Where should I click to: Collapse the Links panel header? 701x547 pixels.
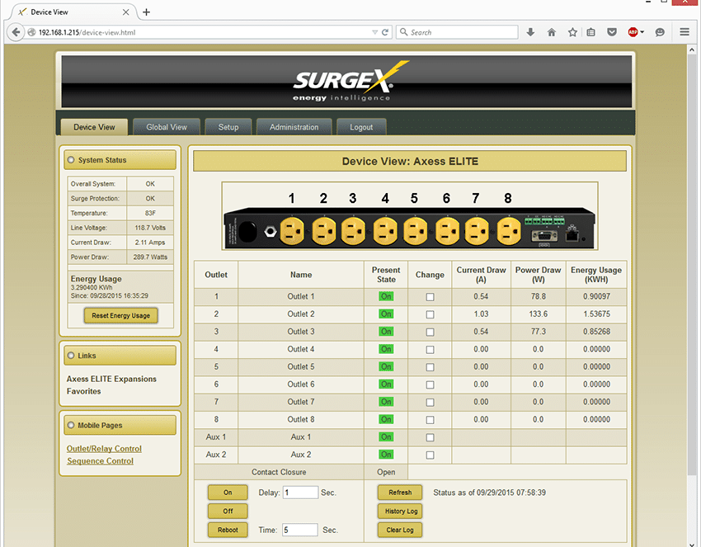[120, 356]
